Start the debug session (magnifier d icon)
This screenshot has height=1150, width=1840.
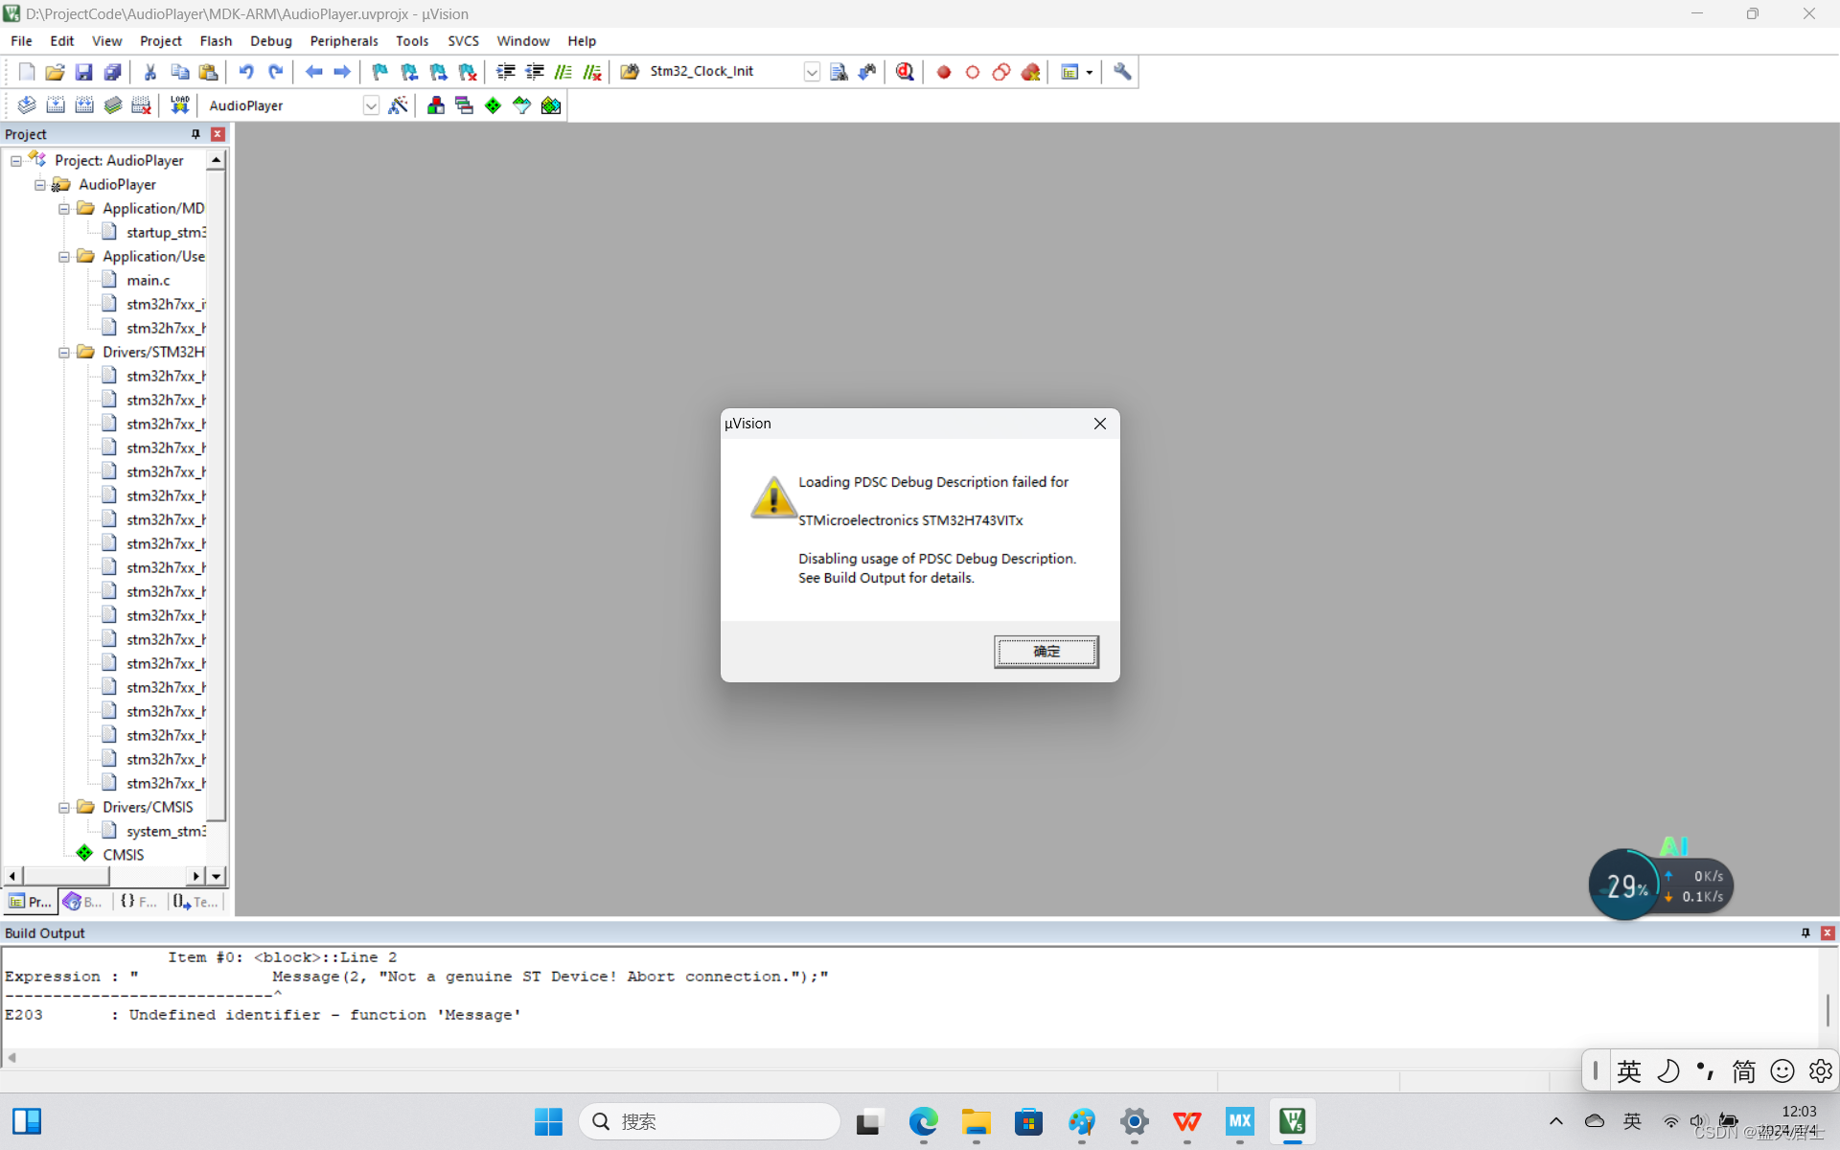pyautogui.click(x=905, y=72)
